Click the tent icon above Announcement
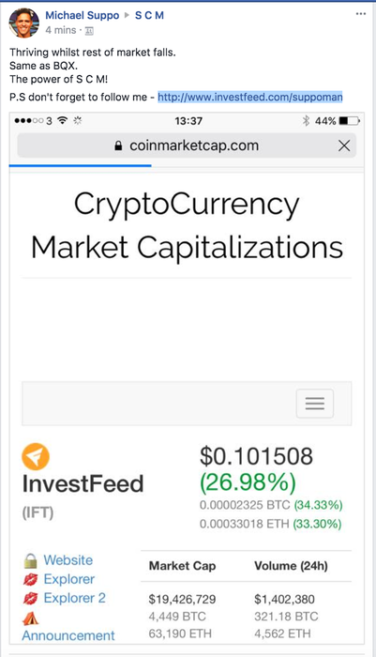 30,618
